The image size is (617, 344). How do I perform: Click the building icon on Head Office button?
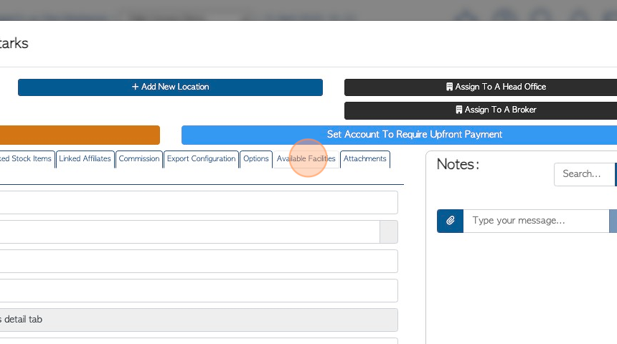pyautogui.click(x=449, y=87)
